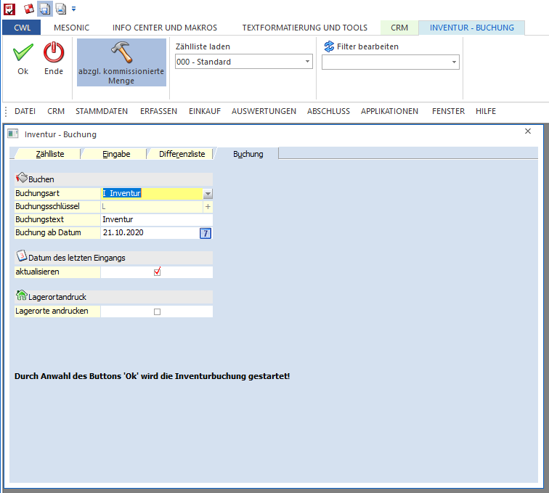Open the STAMMDATEN menu
The image size is (549, 493).
pos(102,111)
